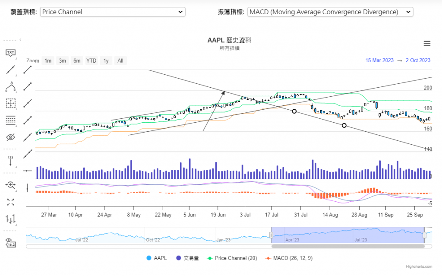This screenshot has width=442, height=276.
Task: Set zoom range to 1y
Action: pos(106,60)
